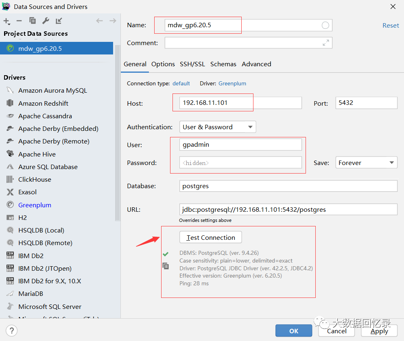Click the Test Connection button
Screen dimensions: 404x341
point(210,237)
